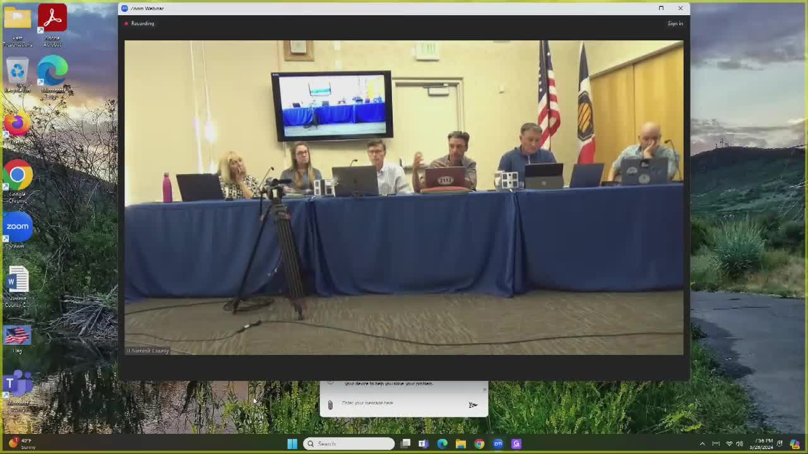Screen dimensions: 808x454
Task: Click Sign In in the Zoom window
Action: [675, 23]
